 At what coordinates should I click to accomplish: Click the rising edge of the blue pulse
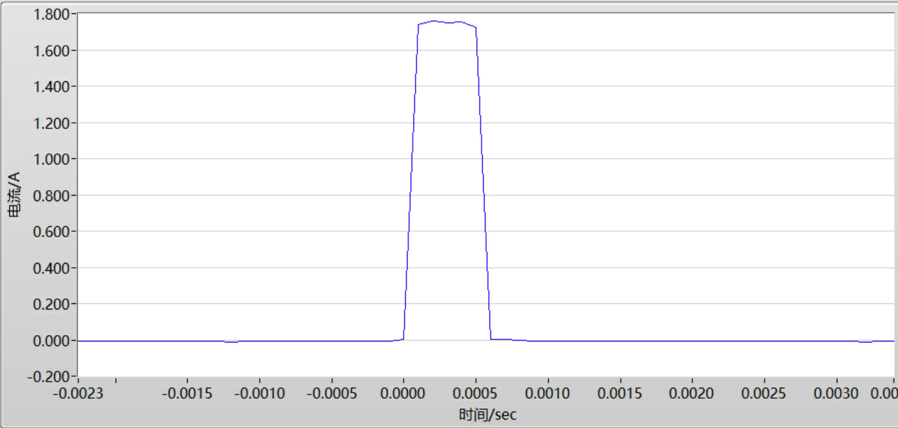(411, 183)
